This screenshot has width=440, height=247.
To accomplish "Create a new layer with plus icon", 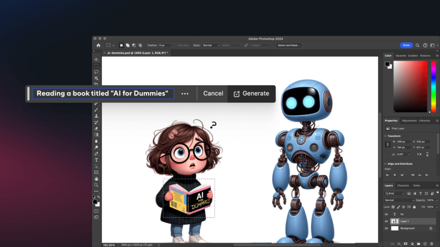I will pos(425,244).
